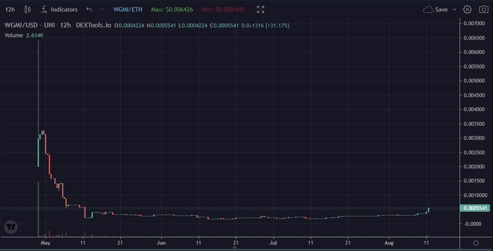Image resolution: width=493 pixels, height=251 pixels.
Task: Click the Volume 2.614K indicator label
Action: tap(24, 35)
